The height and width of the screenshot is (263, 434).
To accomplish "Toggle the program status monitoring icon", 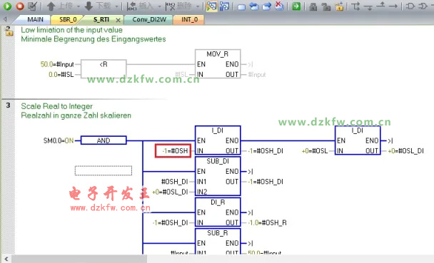I will click(212, 6).
